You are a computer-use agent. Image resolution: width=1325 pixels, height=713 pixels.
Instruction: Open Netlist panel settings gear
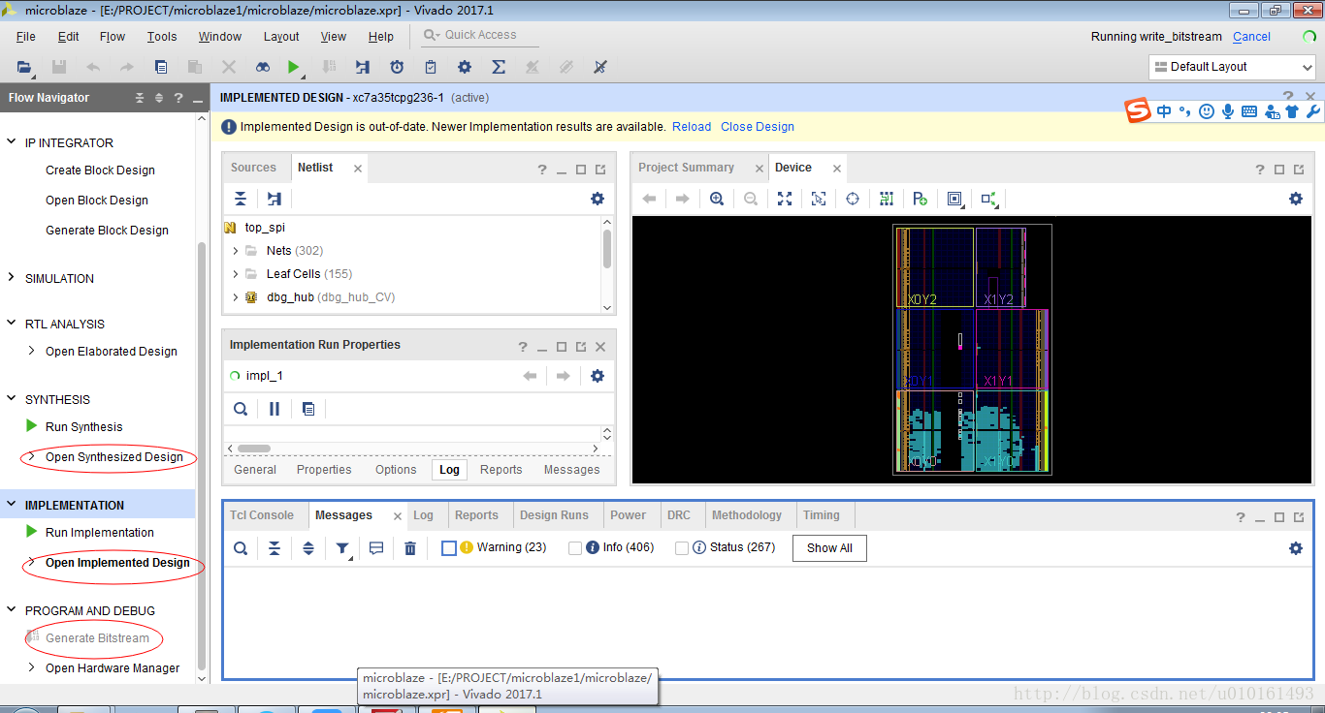point(598,199)
